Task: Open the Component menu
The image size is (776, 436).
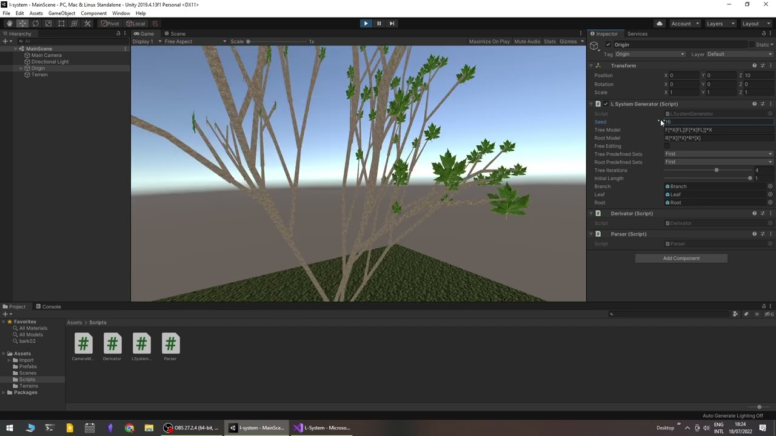Action: coord(93,13)
